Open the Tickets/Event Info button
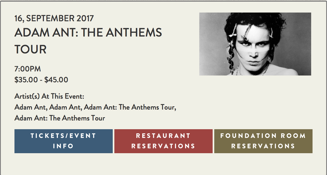The width and height of the screenshot is (327, 175). click(x=63, y=141)
